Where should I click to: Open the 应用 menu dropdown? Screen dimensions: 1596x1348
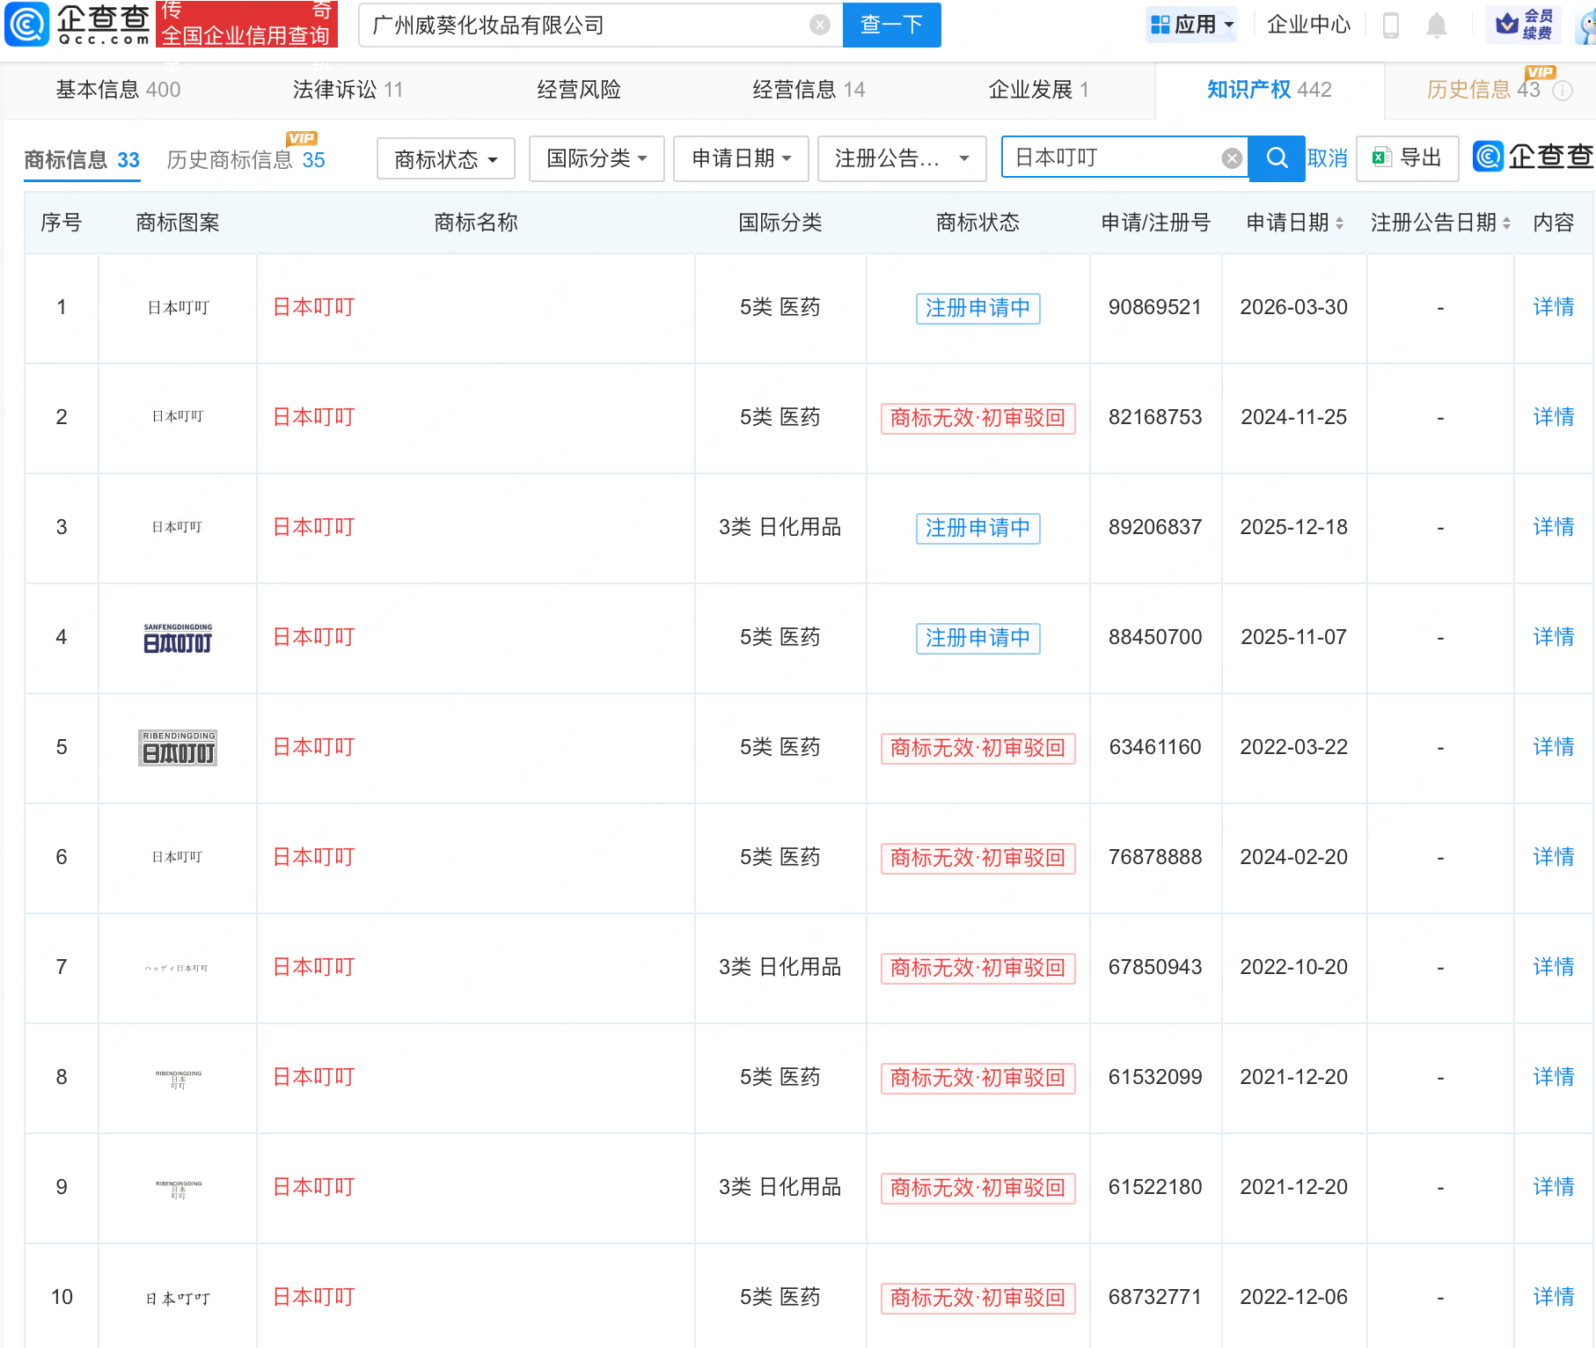click(1192, 25)
